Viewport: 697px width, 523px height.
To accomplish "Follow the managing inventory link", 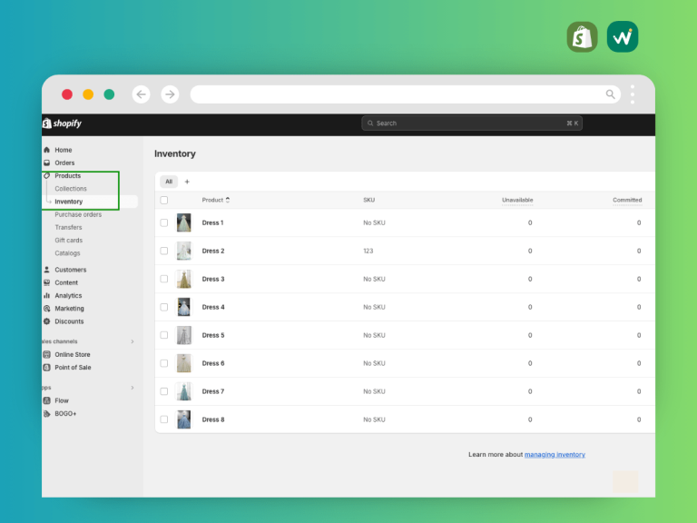I will (555, 455).
